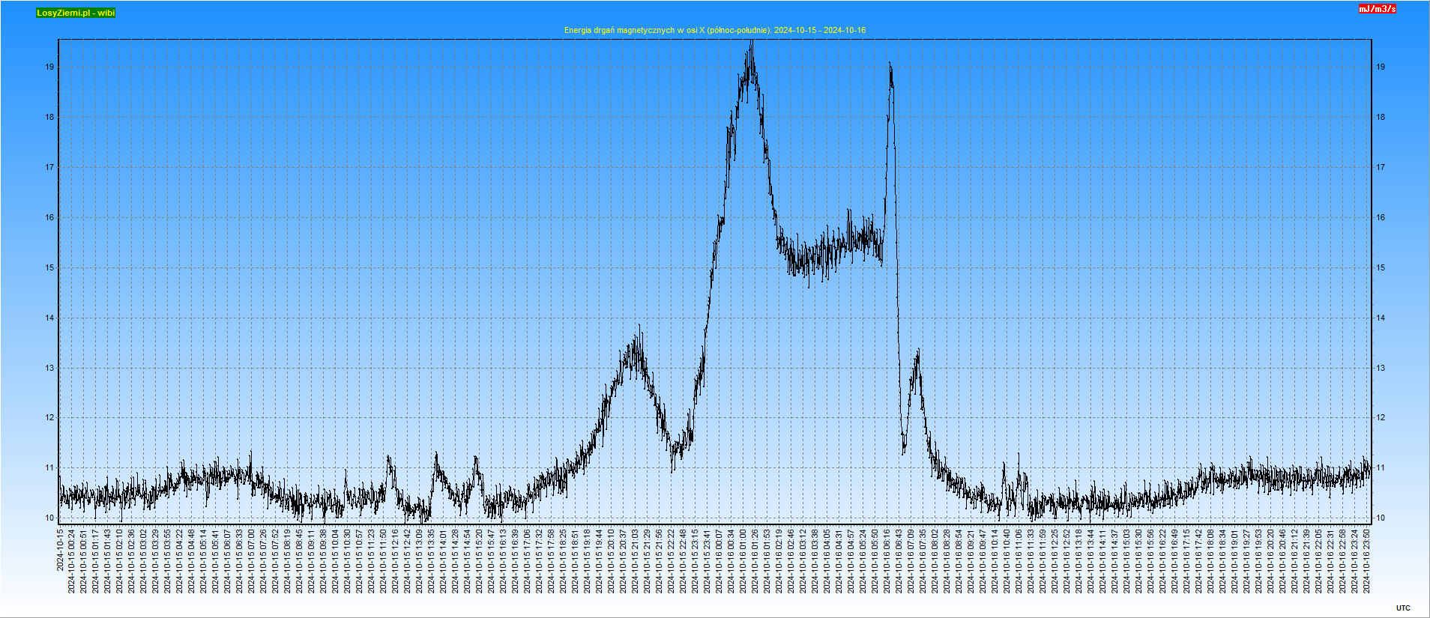1430x618 pixels.
Task: Click the 14 label on the left y-axis
Action: pos(49,318)
